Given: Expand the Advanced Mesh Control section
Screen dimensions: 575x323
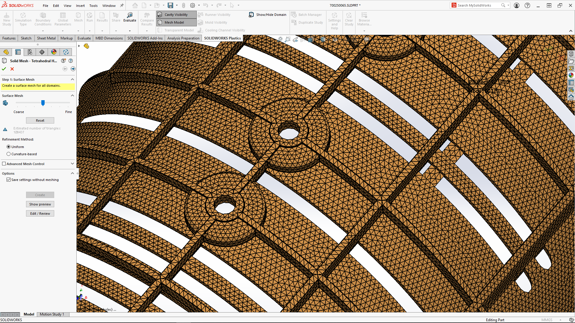Looking at the screenshot, I should pos(72,163).
